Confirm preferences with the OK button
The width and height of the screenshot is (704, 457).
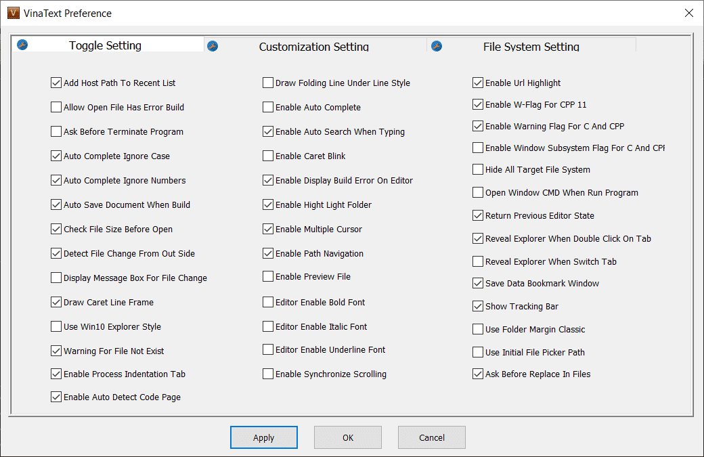[x=348, y=437]
